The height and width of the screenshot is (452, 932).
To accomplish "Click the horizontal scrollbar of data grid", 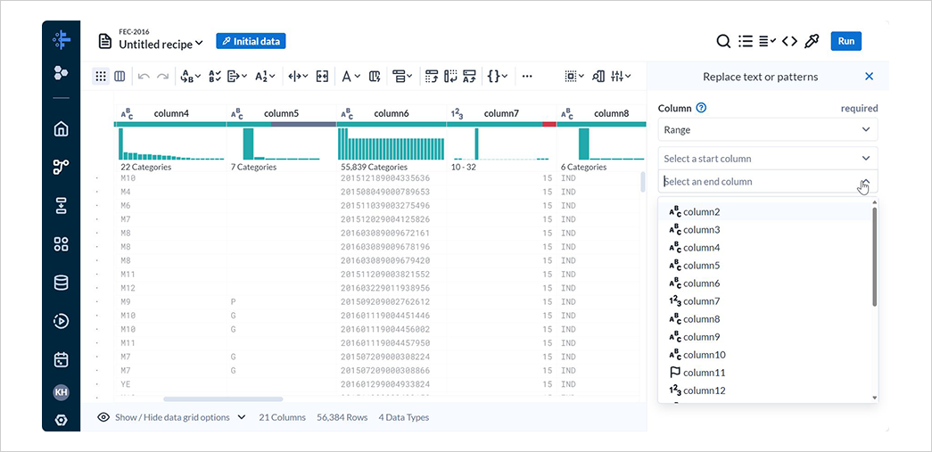I will (x=224, y=399).
